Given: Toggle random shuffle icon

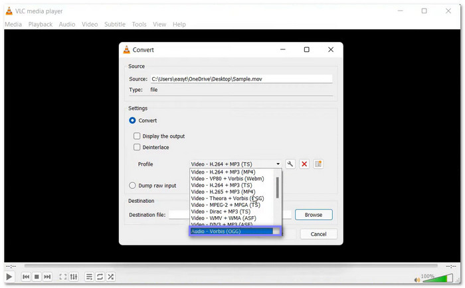Looking at the screenshot, I should (111, 277).
